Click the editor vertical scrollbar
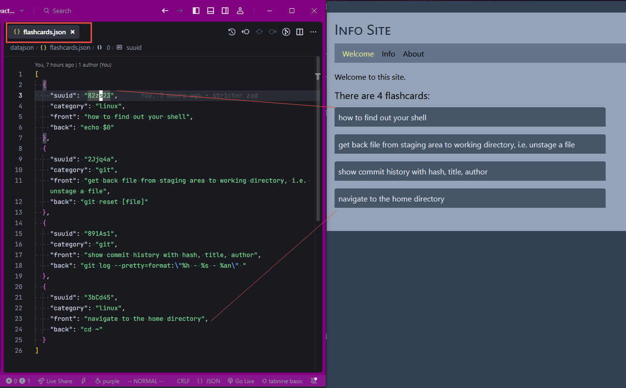The height and width of the screenshot is (388, 626). (x=318, y=140)
